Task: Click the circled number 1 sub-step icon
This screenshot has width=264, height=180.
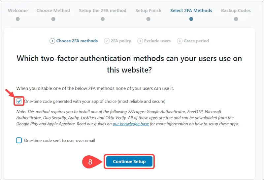Action: pos(52,41)
